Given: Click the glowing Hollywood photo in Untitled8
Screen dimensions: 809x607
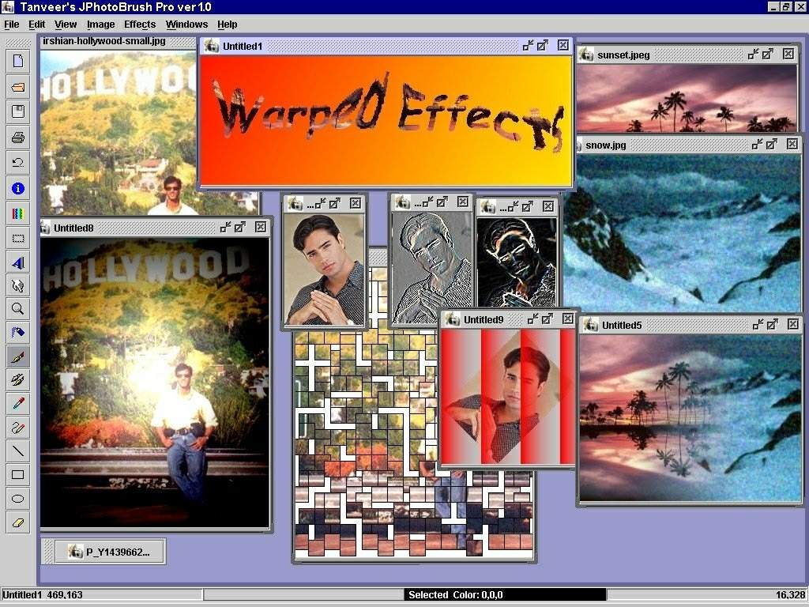Looking at the screenshot, I should [x=155, y=383].
